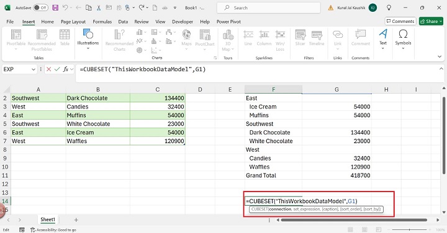
Task: Cancel formula entry with X icon
Action: (49, 69)
